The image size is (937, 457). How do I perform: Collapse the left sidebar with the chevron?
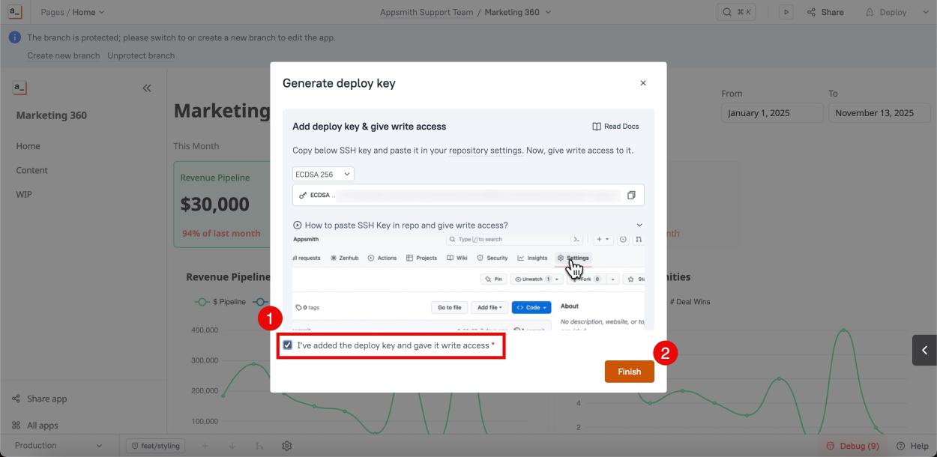coord(147,88)
